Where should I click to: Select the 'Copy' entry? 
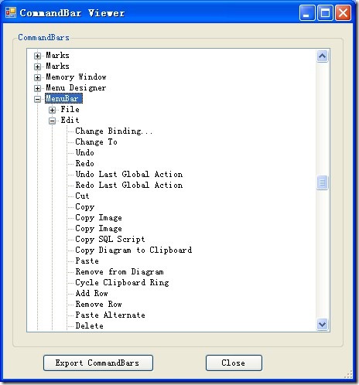[85, 207]
